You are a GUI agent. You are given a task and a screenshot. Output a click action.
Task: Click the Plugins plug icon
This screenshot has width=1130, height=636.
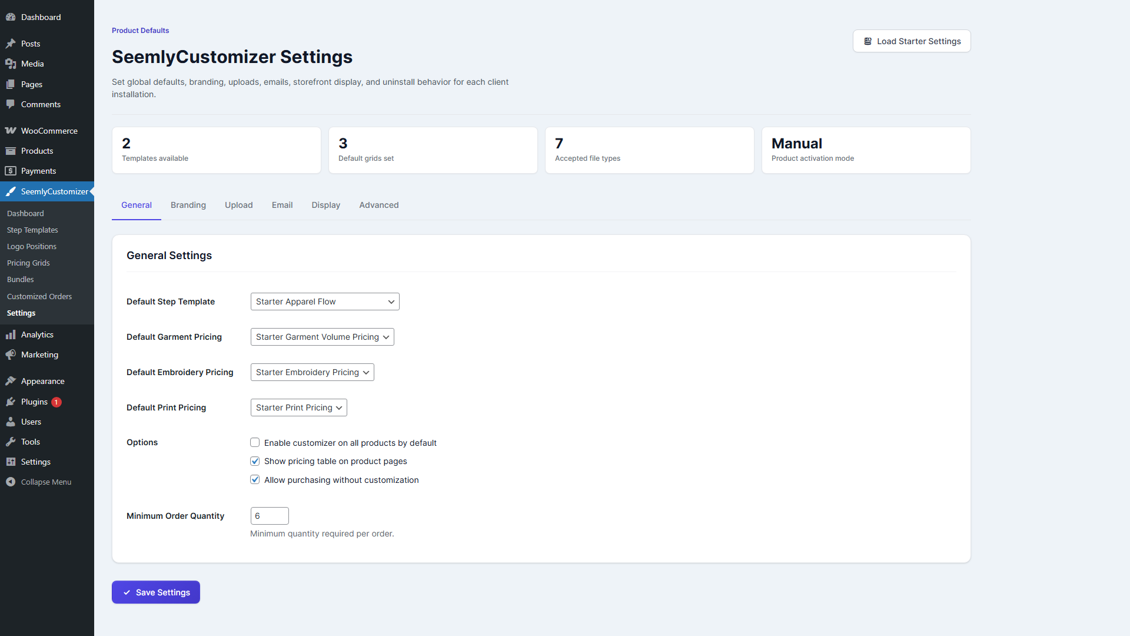click(11, 402)
